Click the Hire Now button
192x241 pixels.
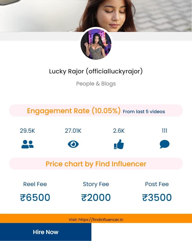point(46,232)
